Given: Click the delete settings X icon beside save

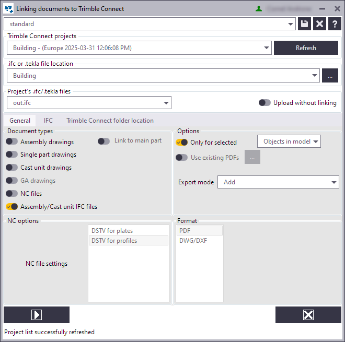Looking at the screenshot, I should pyautogui.click(x=319, y=23).
